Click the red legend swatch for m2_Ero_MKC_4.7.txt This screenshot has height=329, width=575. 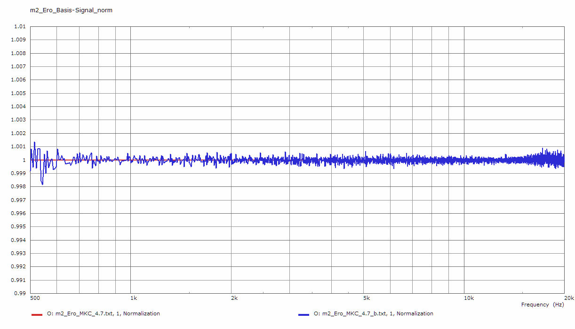click(37, 314)
